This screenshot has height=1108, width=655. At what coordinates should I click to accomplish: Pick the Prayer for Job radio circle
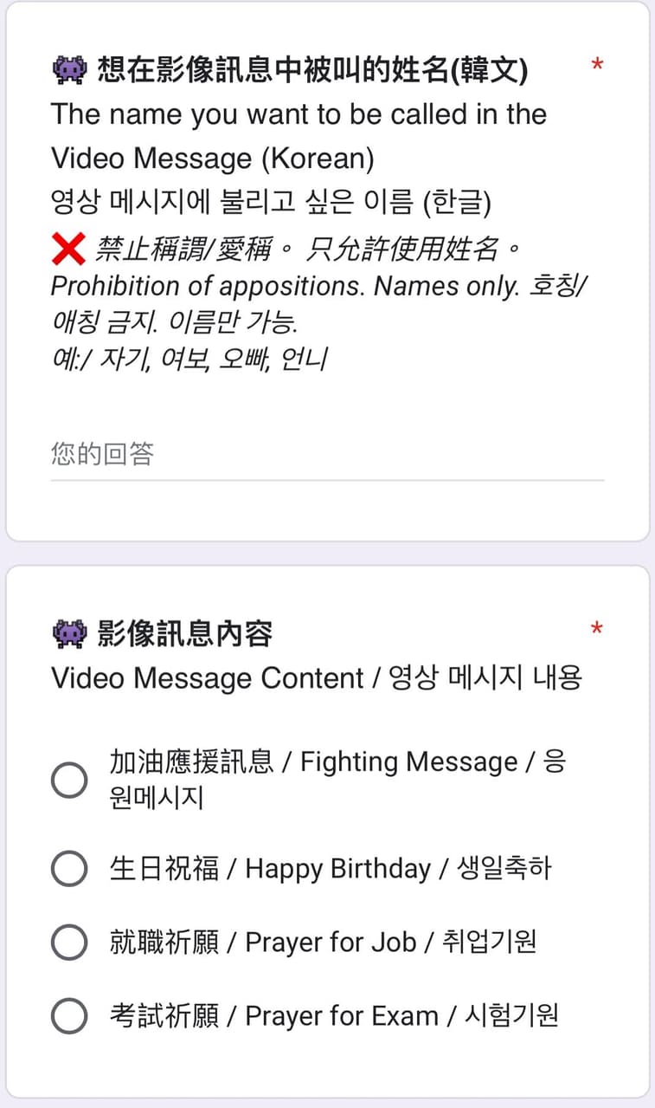coord(69,942)
